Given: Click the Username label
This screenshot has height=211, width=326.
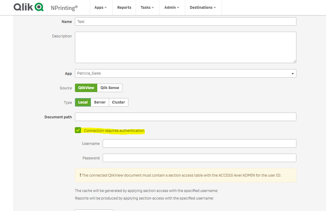Looking at the screenshot, I should (91, 144).
